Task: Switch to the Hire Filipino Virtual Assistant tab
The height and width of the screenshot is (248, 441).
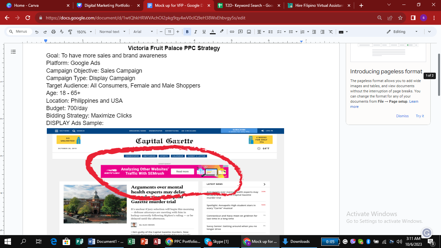Action: coord(318,5)
